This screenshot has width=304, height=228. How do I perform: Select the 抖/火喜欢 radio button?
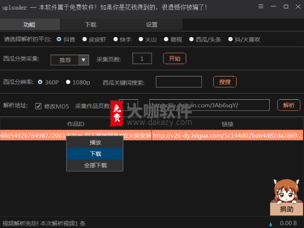pyautogui.click(x=230, y=39)
